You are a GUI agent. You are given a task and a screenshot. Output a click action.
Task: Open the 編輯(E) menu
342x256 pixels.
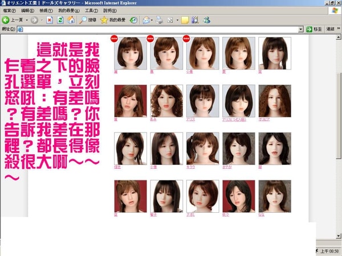[x=27, y=10]
